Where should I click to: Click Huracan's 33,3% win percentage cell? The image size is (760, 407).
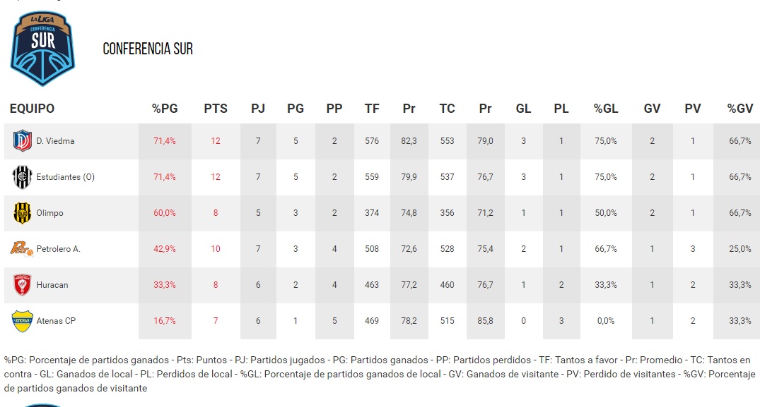pyautogui.click(x=165, y=285)
